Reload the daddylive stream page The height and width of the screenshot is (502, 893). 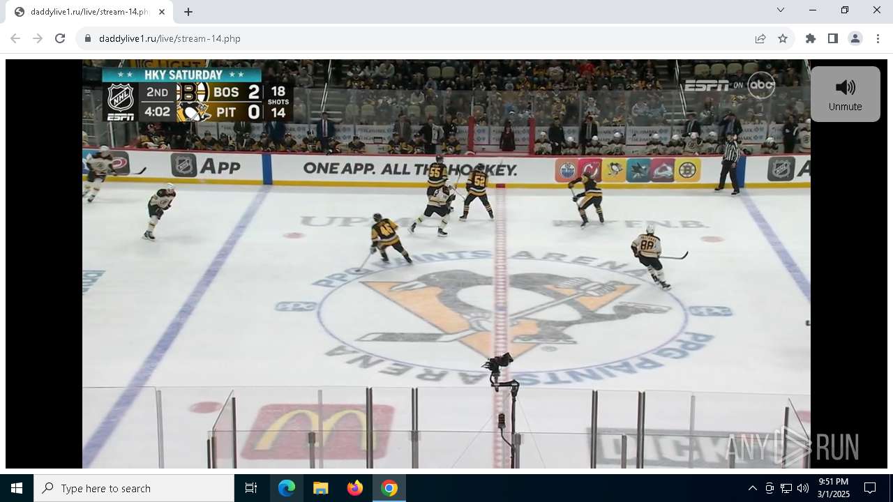tap(60, 38)
